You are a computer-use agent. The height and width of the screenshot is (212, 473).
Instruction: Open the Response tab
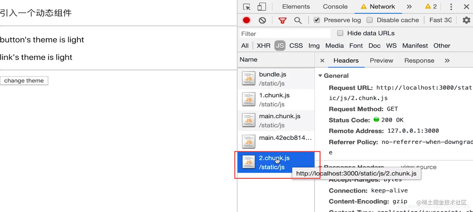click(x=419, y=60)
